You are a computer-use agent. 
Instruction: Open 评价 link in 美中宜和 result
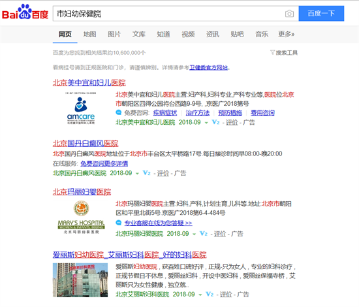pyautogui.click(x=232, y=122)
